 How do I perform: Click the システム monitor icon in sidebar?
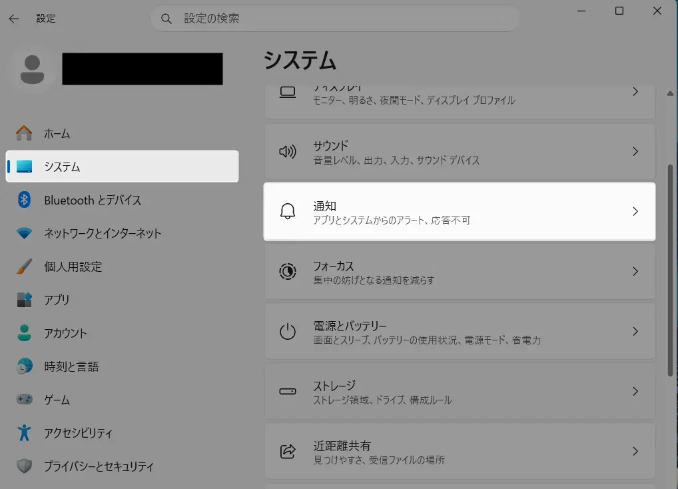tap(24, 167)
